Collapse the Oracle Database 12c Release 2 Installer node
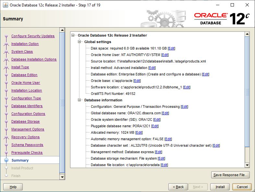Screen dimensions: 255x192 pos(73,35)
